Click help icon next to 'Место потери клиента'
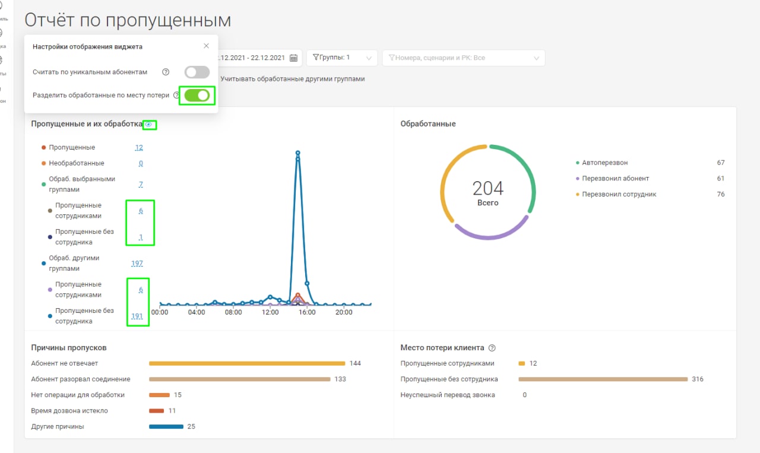 click(492, 348)
